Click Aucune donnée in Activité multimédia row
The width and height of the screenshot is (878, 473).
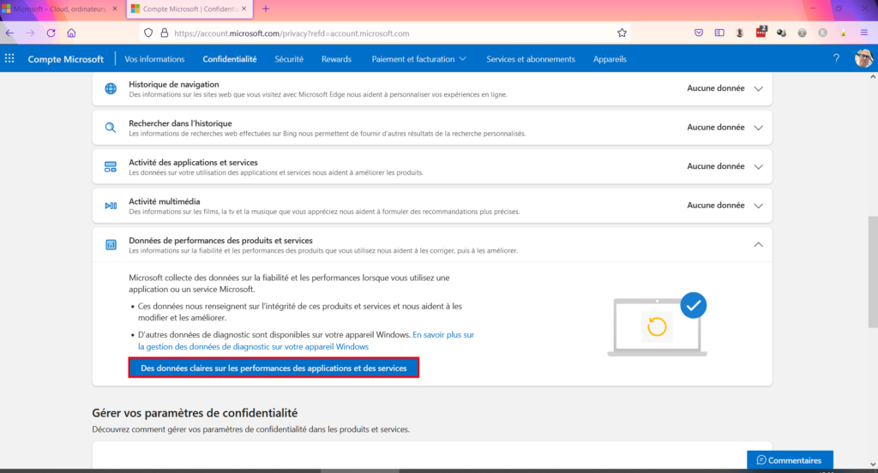pos(716,205)
